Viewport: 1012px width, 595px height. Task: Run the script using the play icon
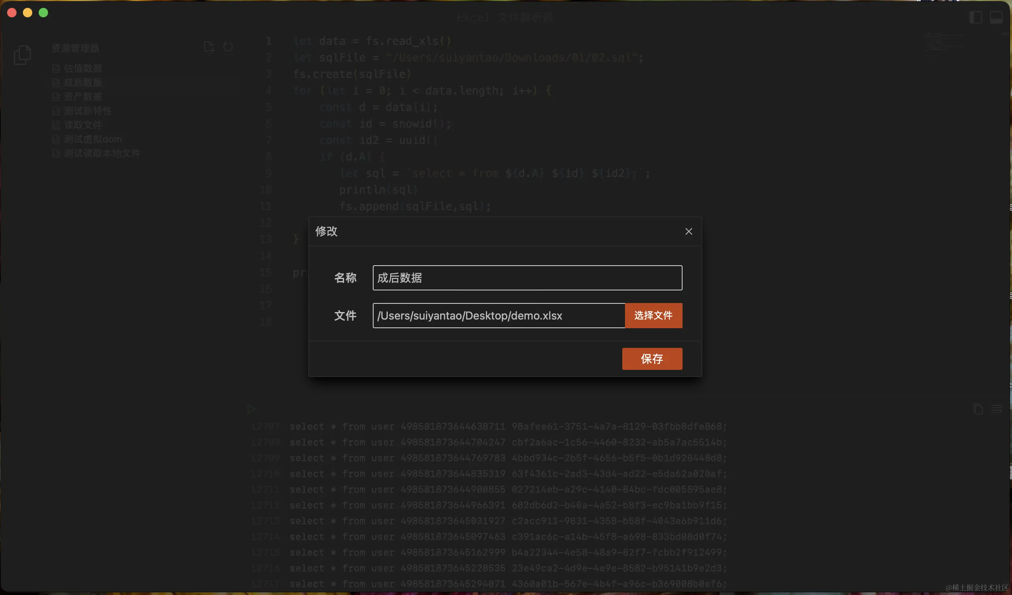(x=251, y=408)
